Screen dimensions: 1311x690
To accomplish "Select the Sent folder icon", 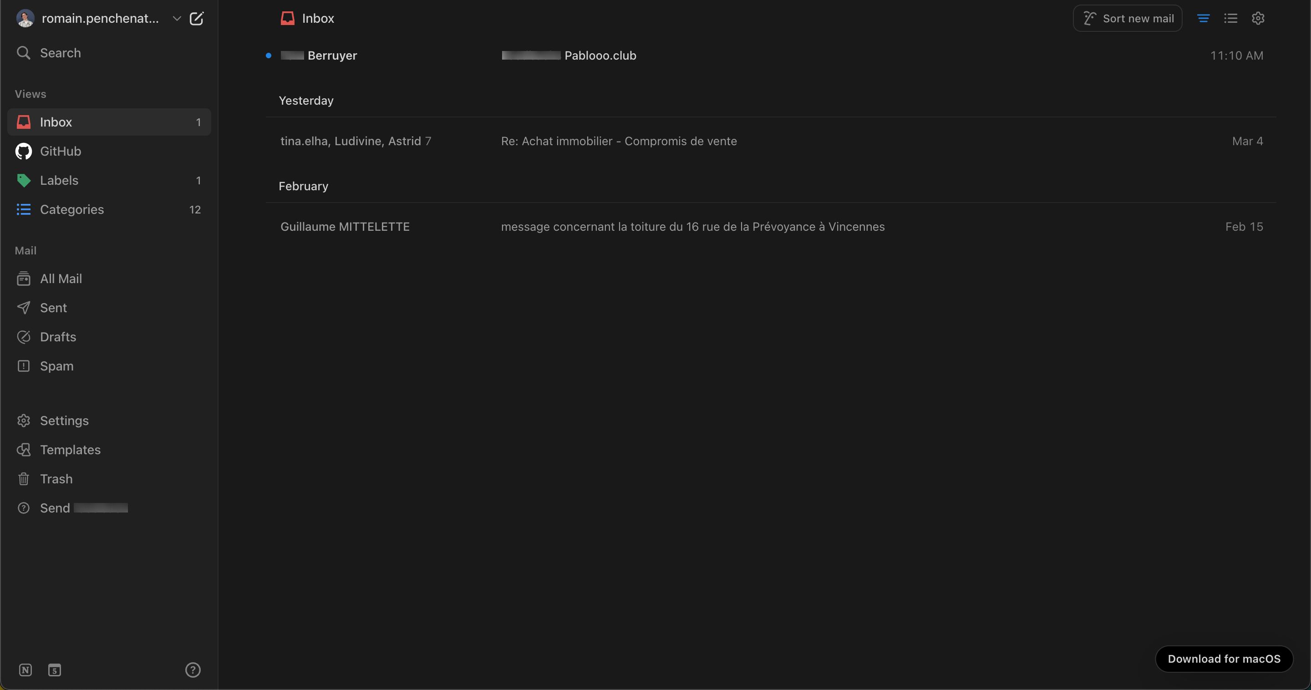I will 23,308.
